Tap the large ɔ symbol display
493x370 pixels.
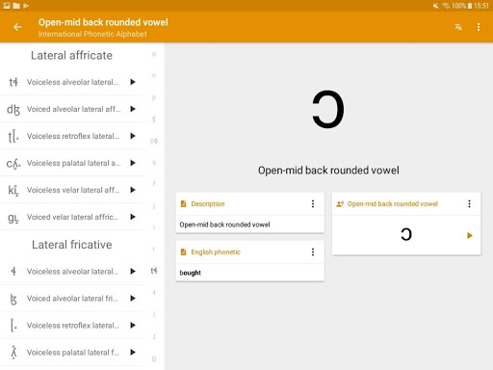328,109
